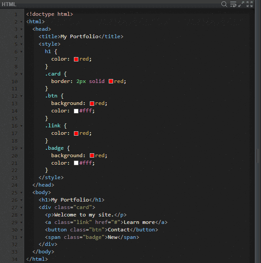Fold the .btn rule at line 12

(22, 96)
